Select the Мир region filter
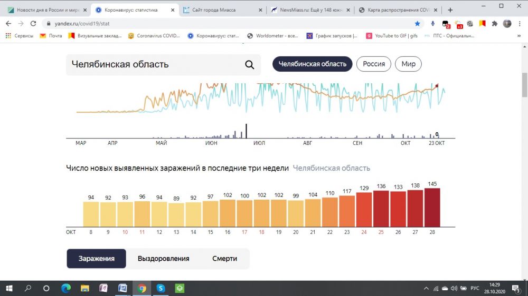Screen dimensions: 528x296 coord(408,64)
